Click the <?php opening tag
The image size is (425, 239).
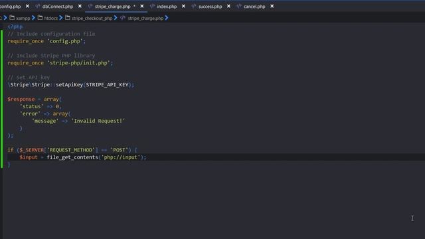pos(15,27)
